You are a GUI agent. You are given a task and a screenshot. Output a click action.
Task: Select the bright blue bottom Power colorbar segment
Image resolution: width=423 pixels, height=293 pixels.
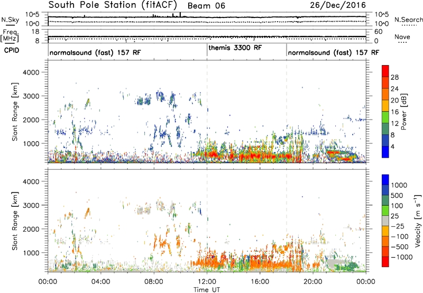point(385,152)
